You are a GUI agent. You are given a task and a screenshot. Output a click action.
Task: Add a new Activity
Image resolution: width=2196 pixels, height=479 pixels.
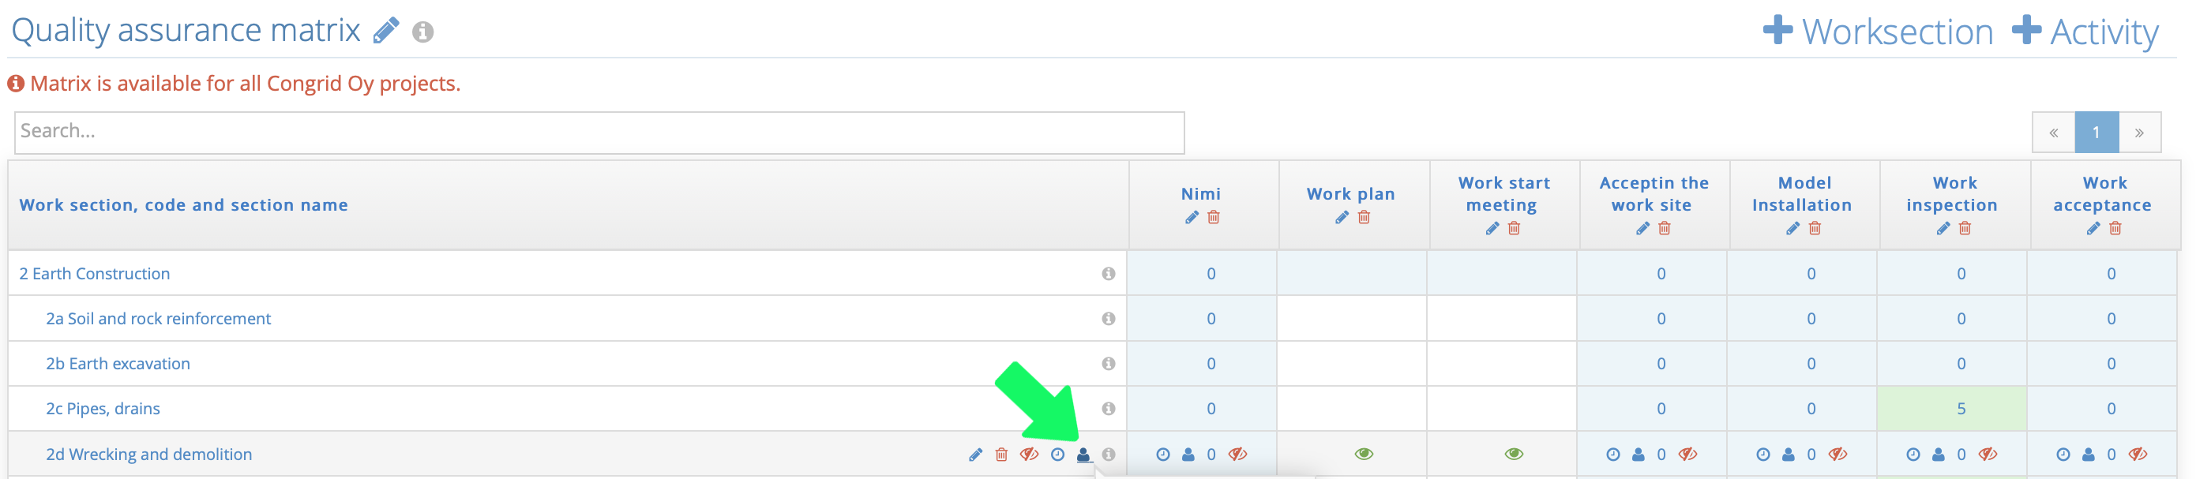point(2085,32)
